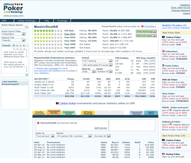This screenshot has height=163, width=191.
Task: Click the PKR 3D Poker entry
Action: pyautogui.click(x=170, y=80)
